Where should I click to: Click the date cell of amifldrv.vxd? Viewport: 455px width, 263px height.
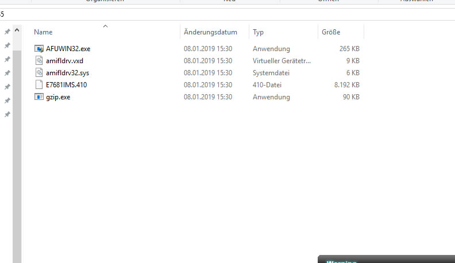(x=208, y=61)
